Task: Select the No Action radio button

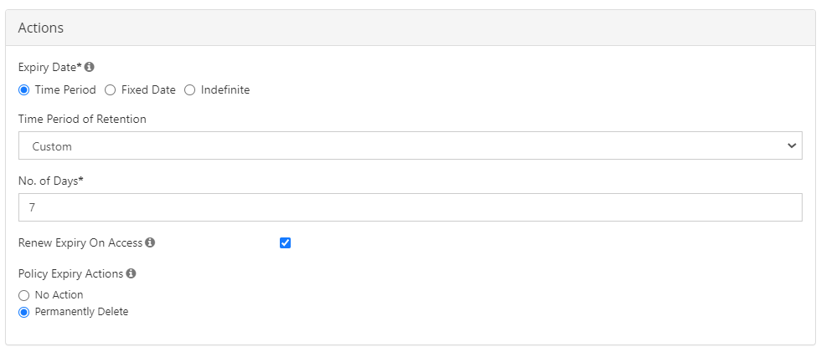Action: (x=24, y=295)
